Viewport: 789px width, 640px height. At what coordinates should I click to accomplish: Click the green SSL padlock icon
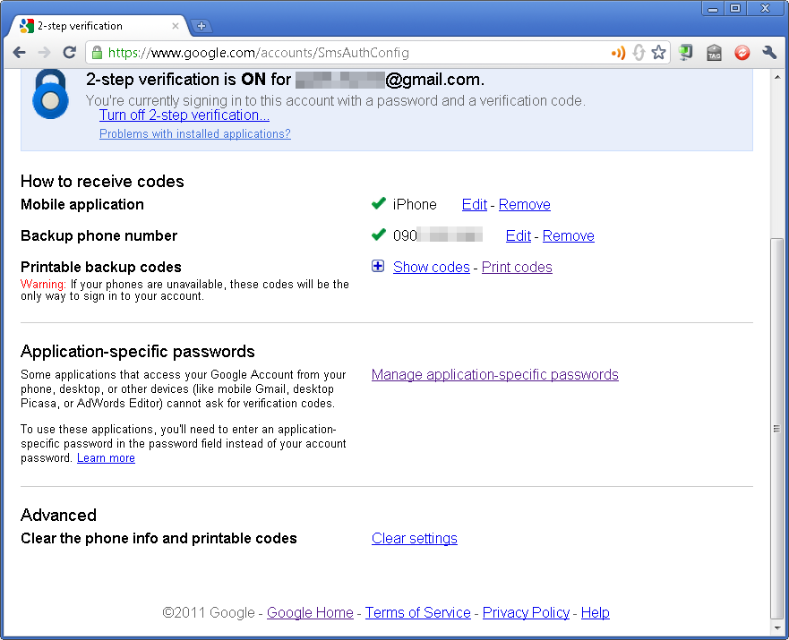coord(97,52)
